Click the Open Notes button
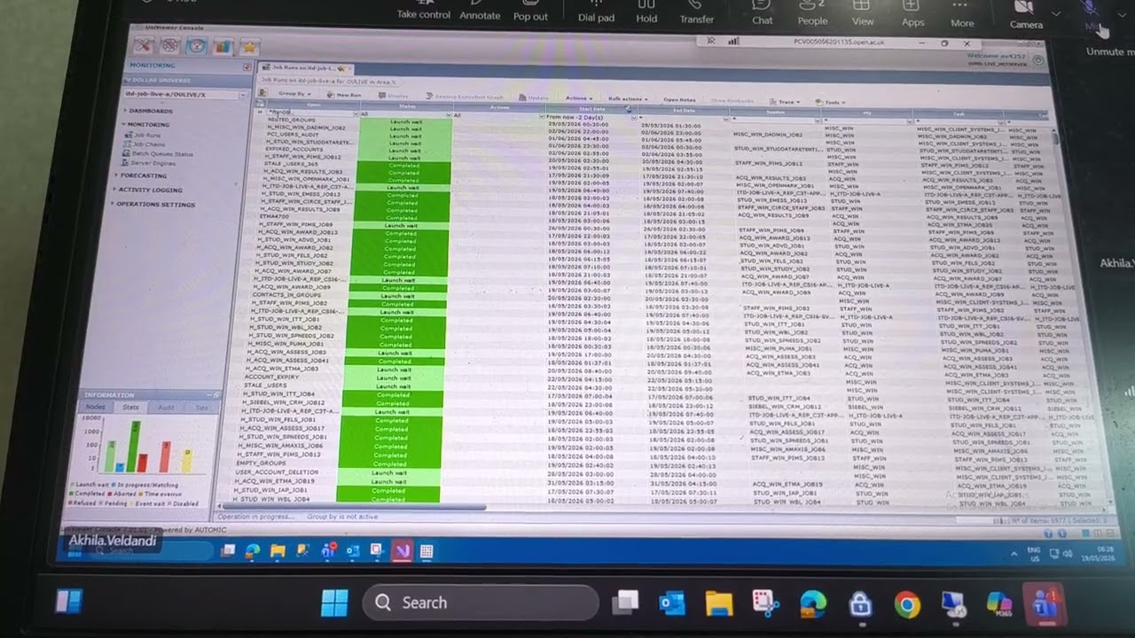The image size is (1135, 638). (x=678, y=99)
